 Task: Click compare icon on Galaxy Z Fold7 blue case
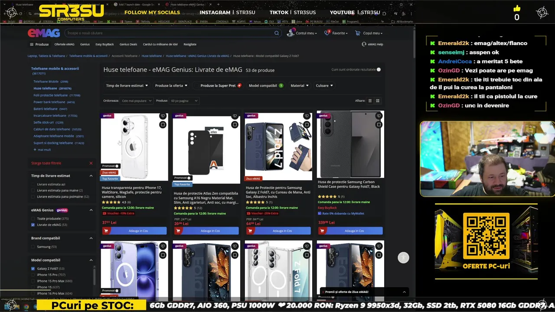pos(307,125)
